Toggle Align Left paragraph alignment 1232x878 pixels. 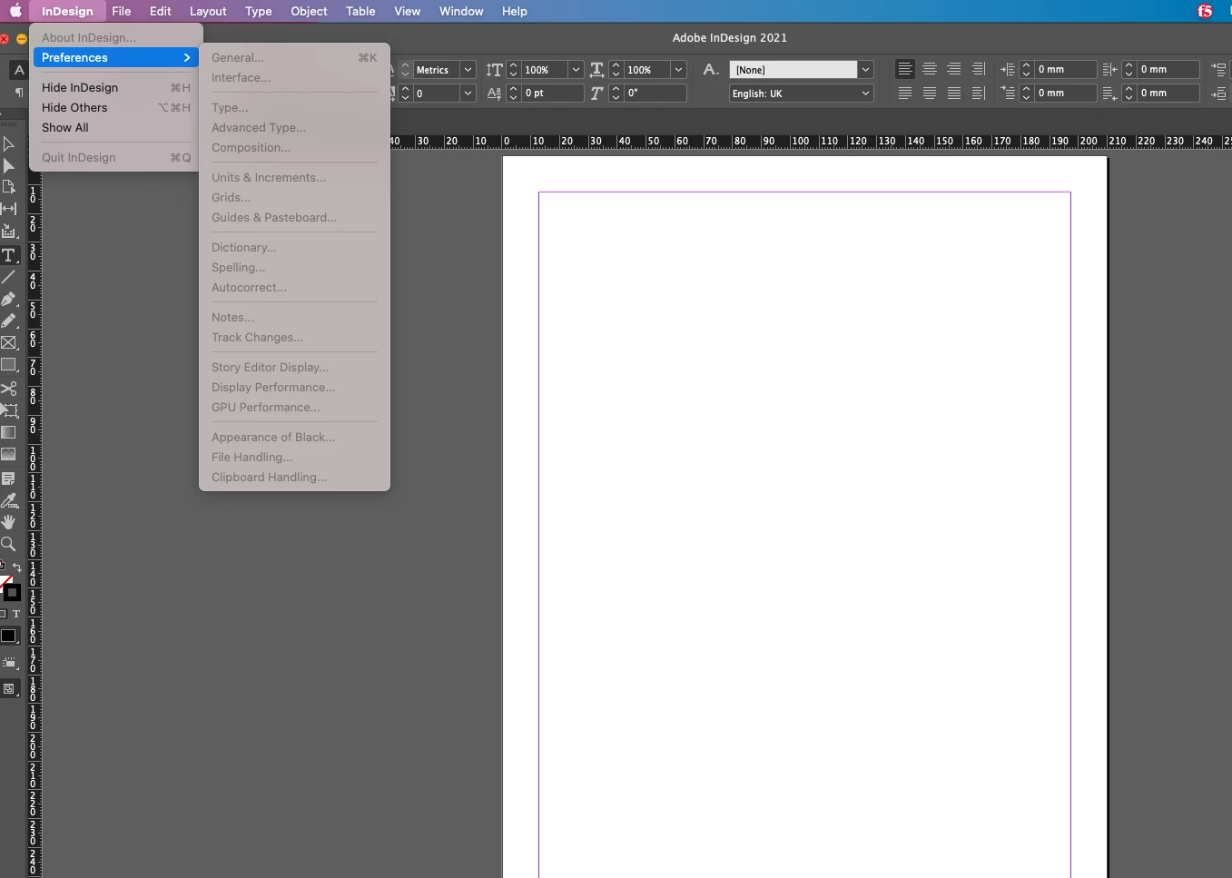[x=905, y=69]
